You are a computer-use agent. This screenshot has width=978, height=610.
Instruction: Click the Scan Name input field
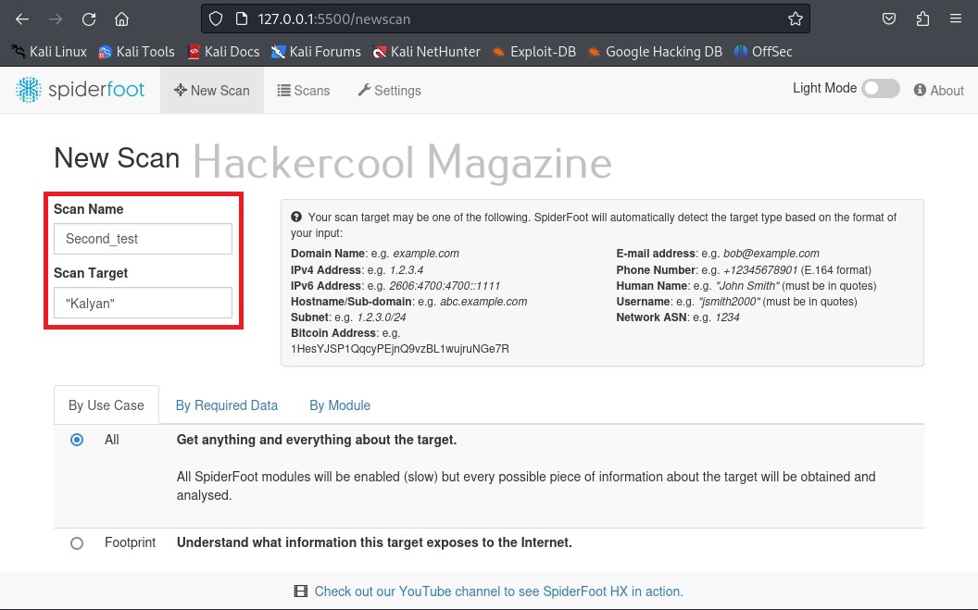pos(143,239)
